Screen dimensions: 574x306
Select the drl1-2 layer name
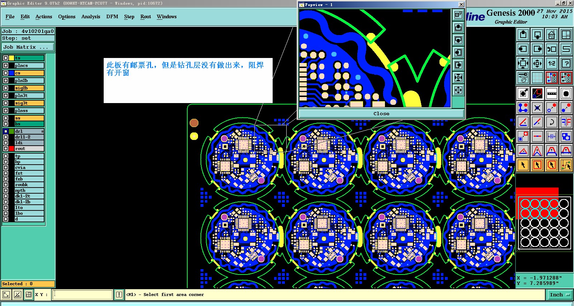coord(29,137)
